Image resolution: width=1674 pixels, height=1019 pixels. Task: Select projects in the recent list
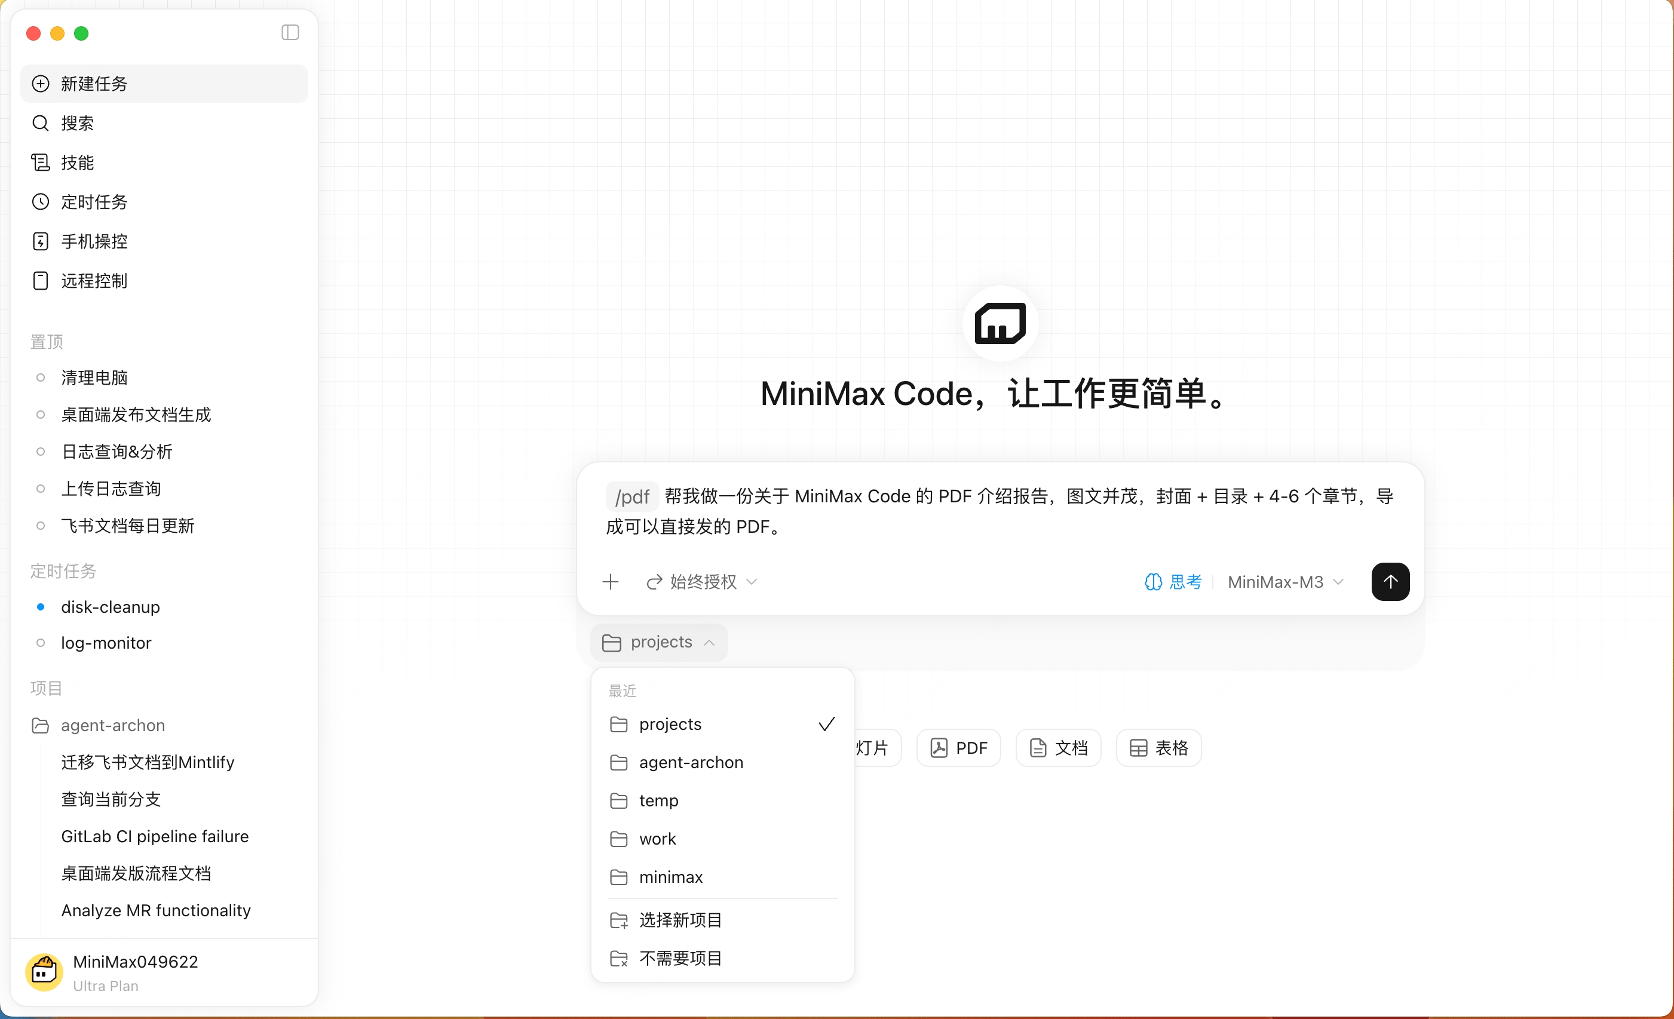[722, 724]
